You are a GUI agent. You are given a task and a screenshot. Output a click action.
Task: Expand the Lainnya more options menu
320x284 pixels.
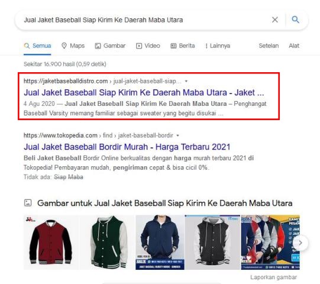click(x=218, y=46)
